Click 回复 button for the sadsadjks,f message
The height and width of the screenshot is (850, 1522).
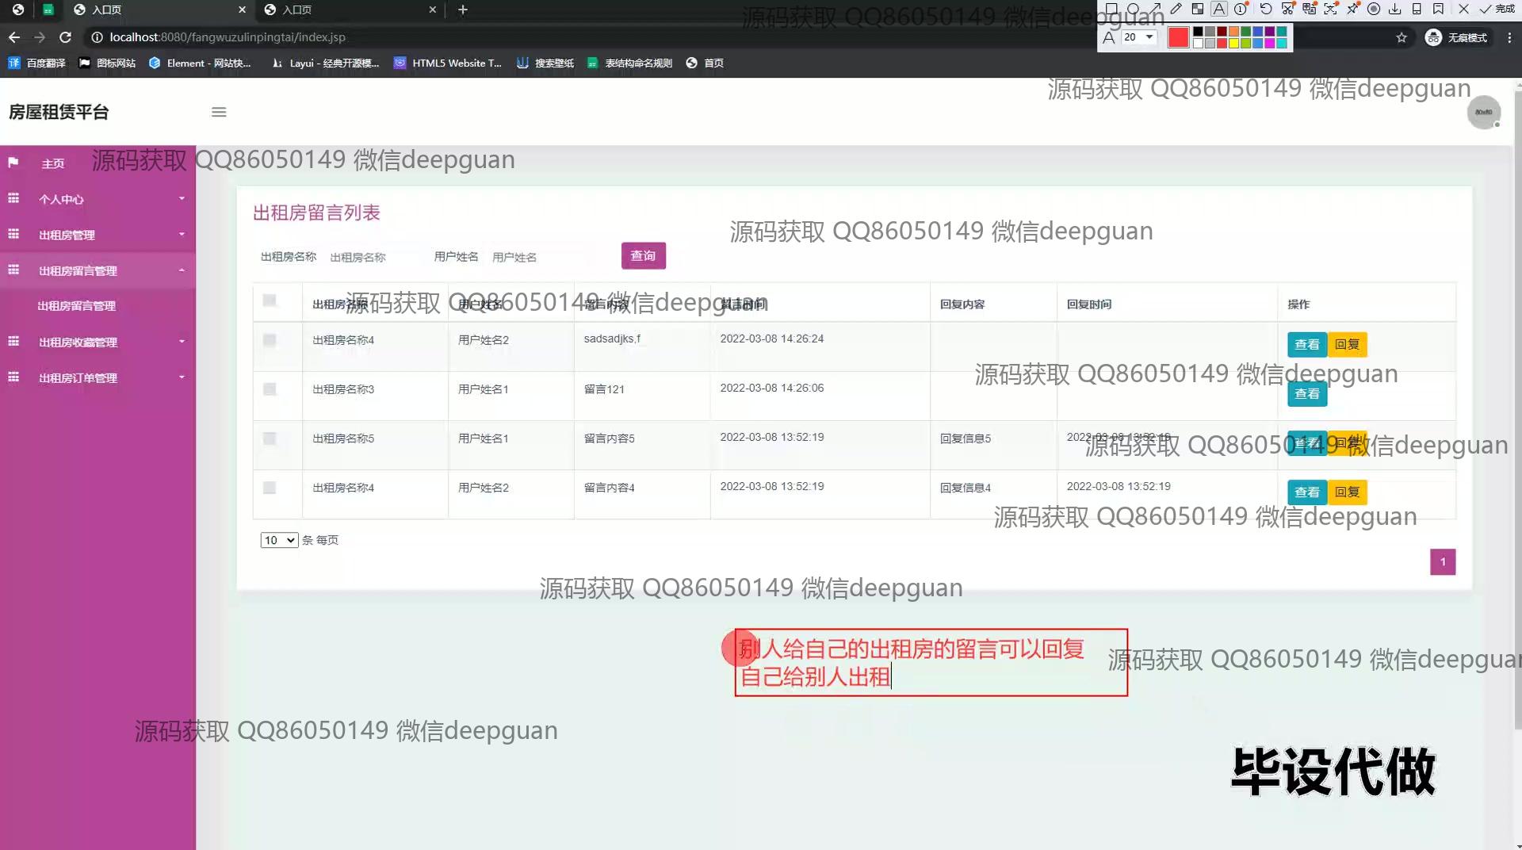point(1347,344)
